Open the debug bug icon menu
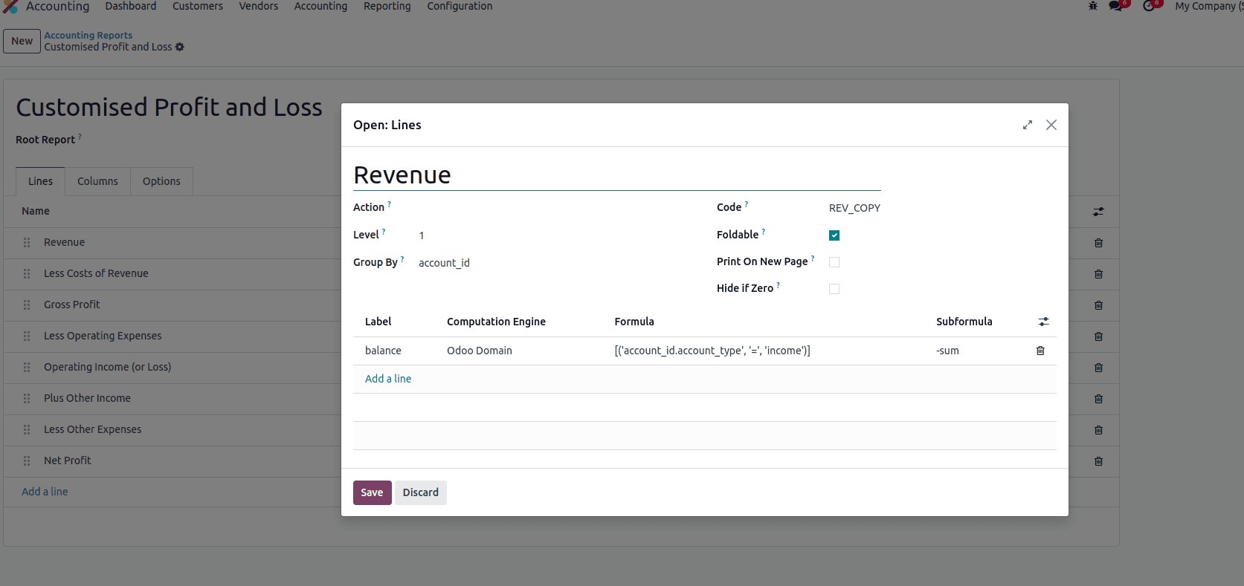This screenshot has width=1244, height=586. (1093, 6)
